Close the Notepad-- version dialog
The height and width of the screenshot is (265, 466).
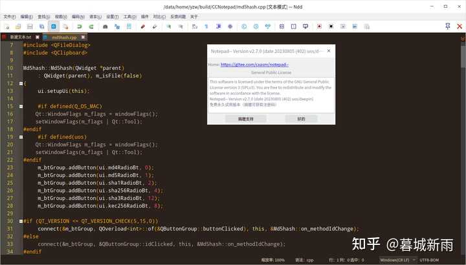329,51
